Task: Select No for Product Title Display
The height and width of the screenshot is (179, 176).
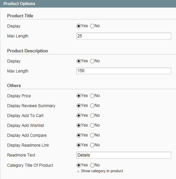Action: (92, 26)
